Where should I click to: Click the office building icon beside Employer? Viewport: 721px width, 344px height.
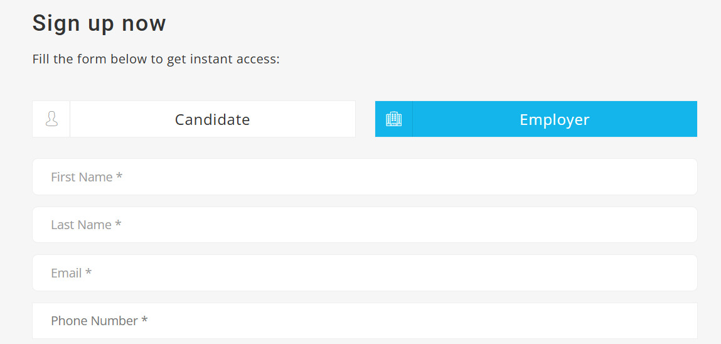pos(393,119)
